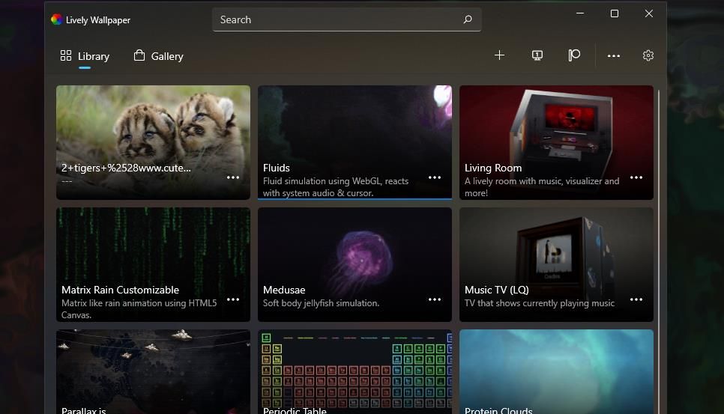Click the Patreon support icon
Screen dimensions: 724x414
click(x=574, y=55)
